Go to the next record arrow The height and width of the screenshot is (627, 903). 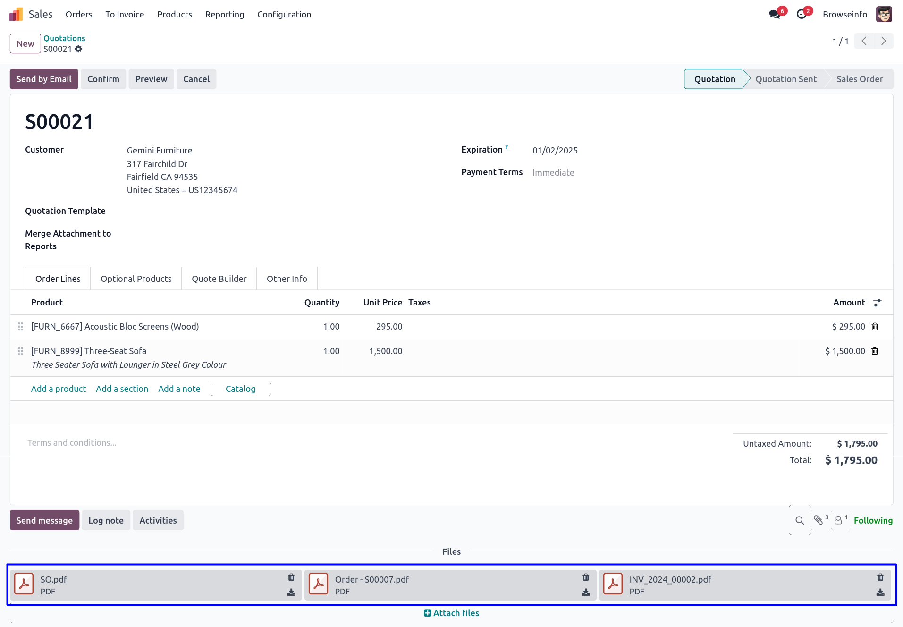click(x=883, y=41)
